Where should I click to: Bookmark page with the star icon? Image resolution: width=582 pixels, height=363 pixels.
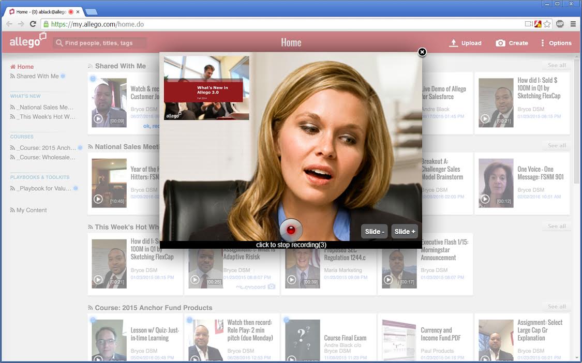(547, 24)
